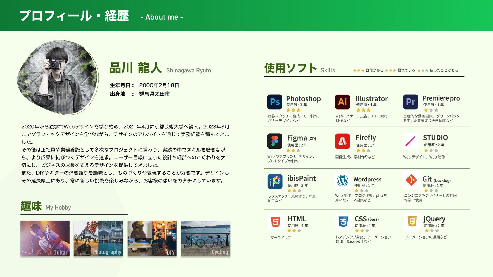Click the Illustrator Ai icon
The image size is (493, 277).
342,102
